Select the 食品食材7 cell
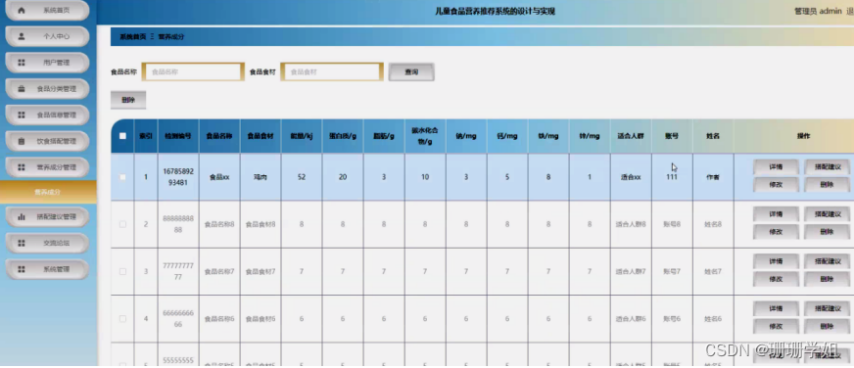Screen dimensions: 854x368 (x=261, y=271)
